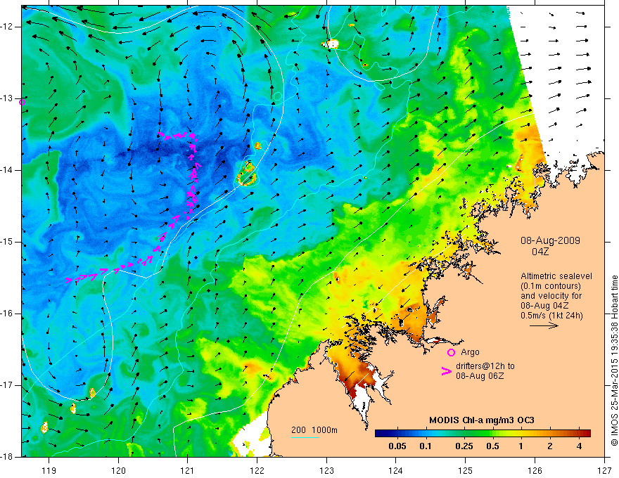Click the 08-Aug-2009 date label
This screenshot has width=619, height=478.
pos(550,240)
